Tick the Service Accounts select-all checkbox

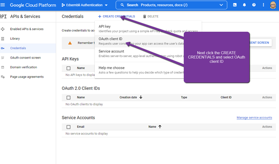68,127
